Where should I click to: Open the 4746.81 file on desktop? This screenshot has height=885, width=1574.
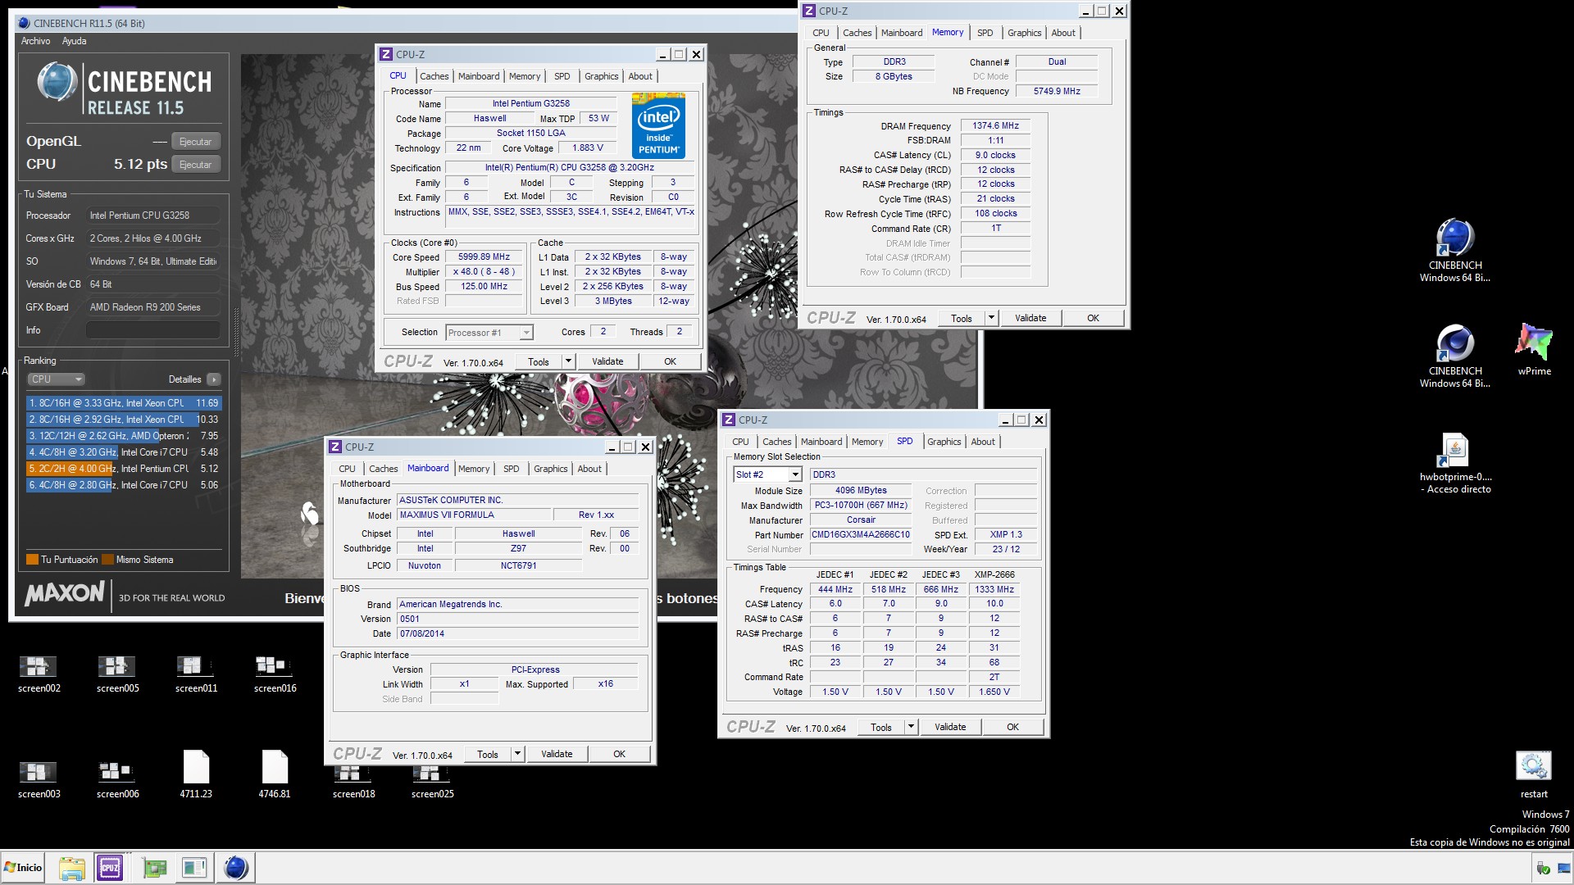(275, 774)
